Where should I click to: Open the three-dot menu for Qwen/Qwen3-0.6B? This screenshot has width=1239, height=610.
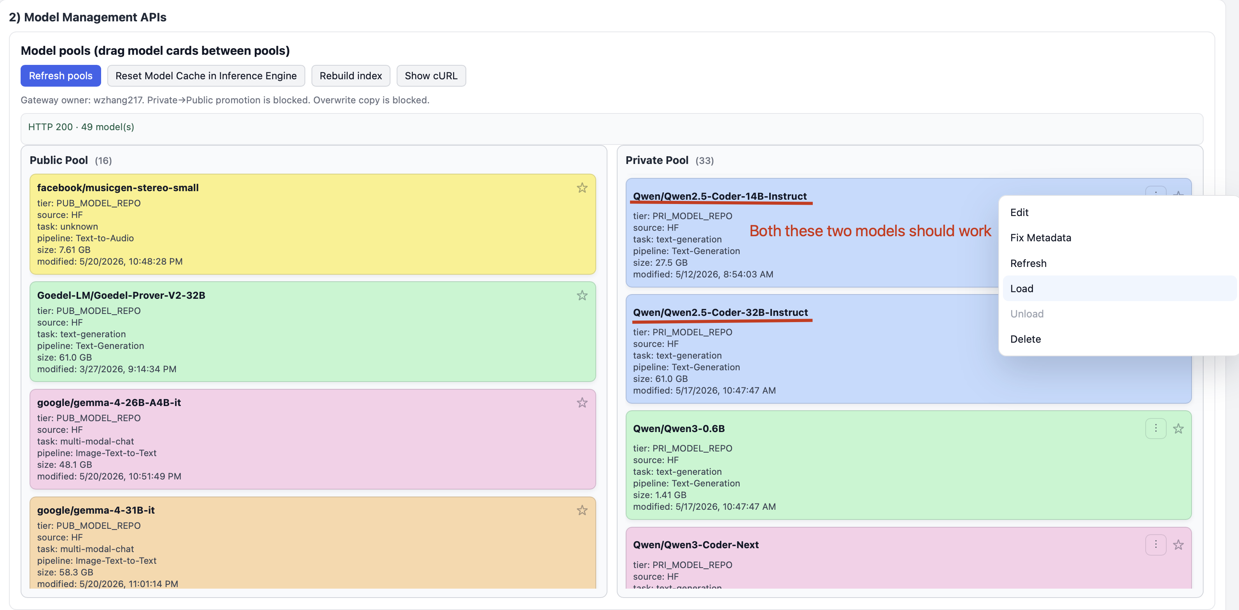click(1156, 428)
